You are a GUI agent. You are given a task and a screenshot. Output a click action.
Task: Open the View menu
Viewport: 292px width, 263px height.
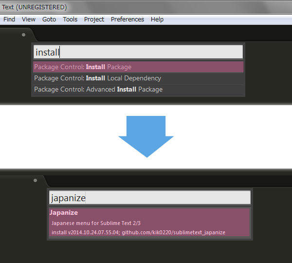[29, 19]
